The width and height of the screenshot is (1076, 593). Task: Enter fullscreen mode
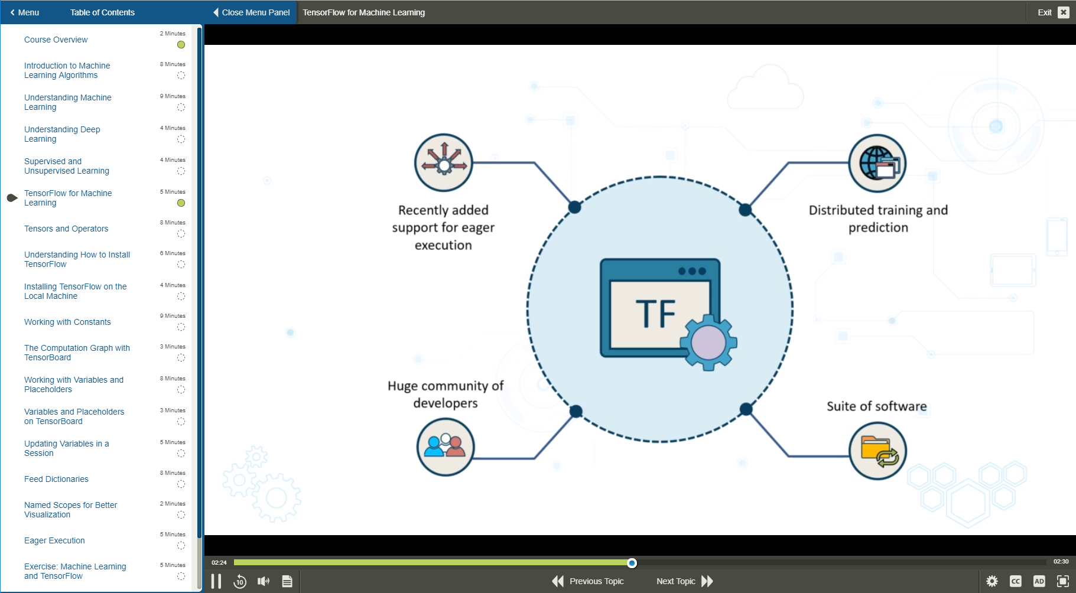[x=1064, y=581]
